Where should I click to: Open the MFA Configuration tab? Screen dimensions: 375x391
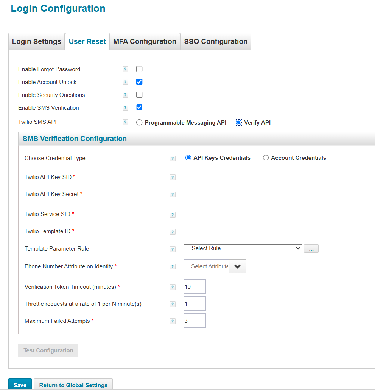coord(145,41)
